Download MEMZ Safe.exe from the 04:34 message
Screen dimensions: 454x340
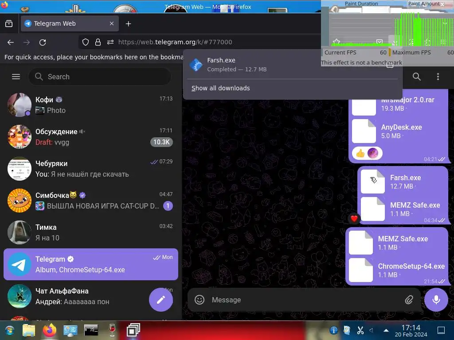coord(373,209)
